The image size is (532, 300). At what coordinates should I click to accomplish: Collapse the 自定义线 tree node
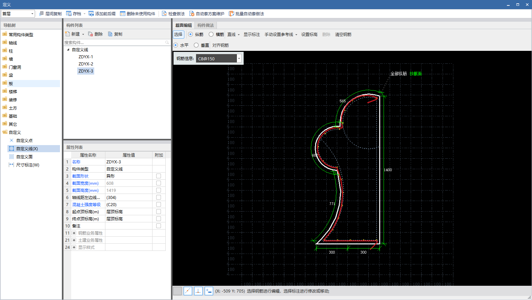click(68, 49)
